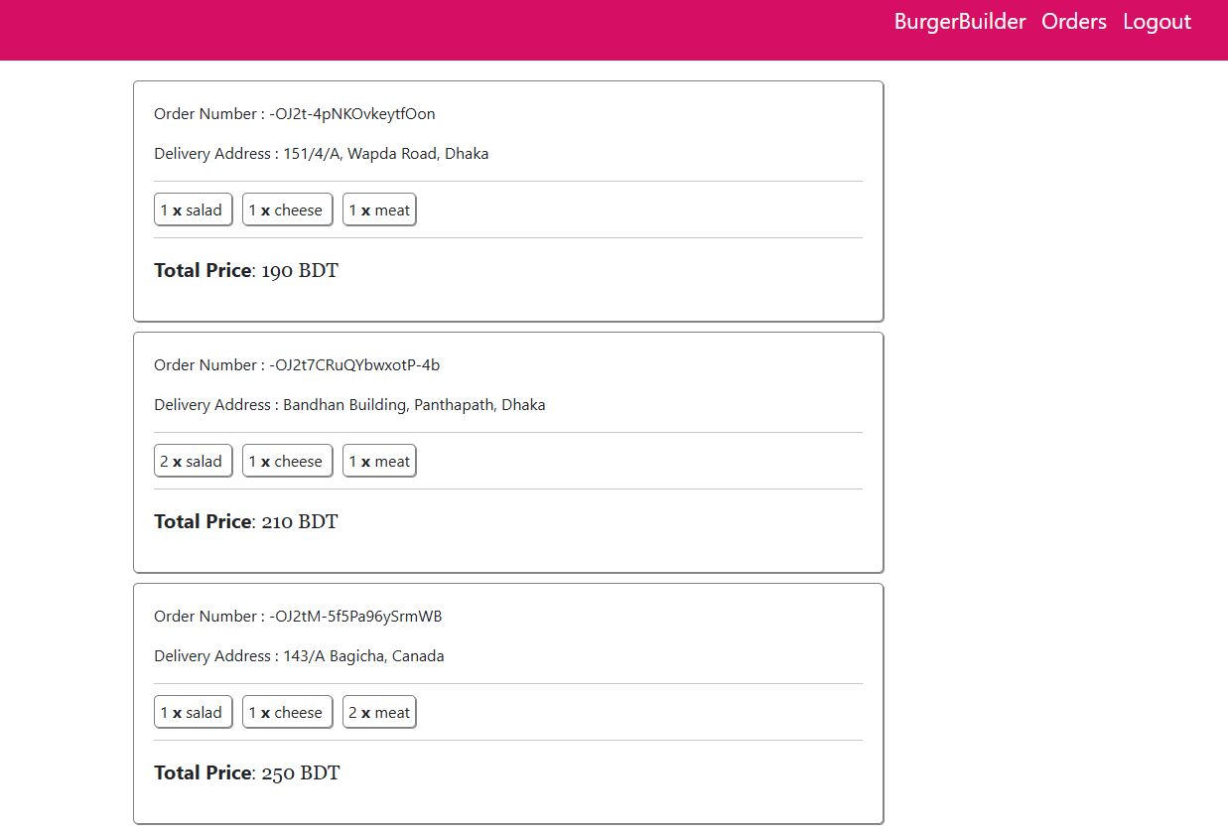Click 1 x cheese badge in Panthapath order
Image resolution: width=1228 pixels, height=838 pixels.
coord(287,462)
